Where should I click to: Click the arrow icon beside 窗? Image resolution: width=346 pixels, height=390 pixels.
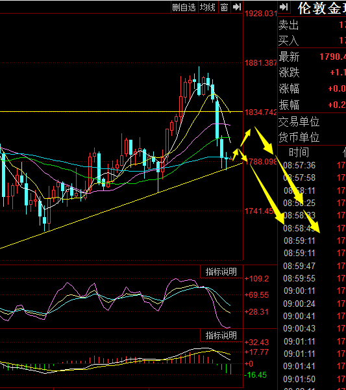237,7
